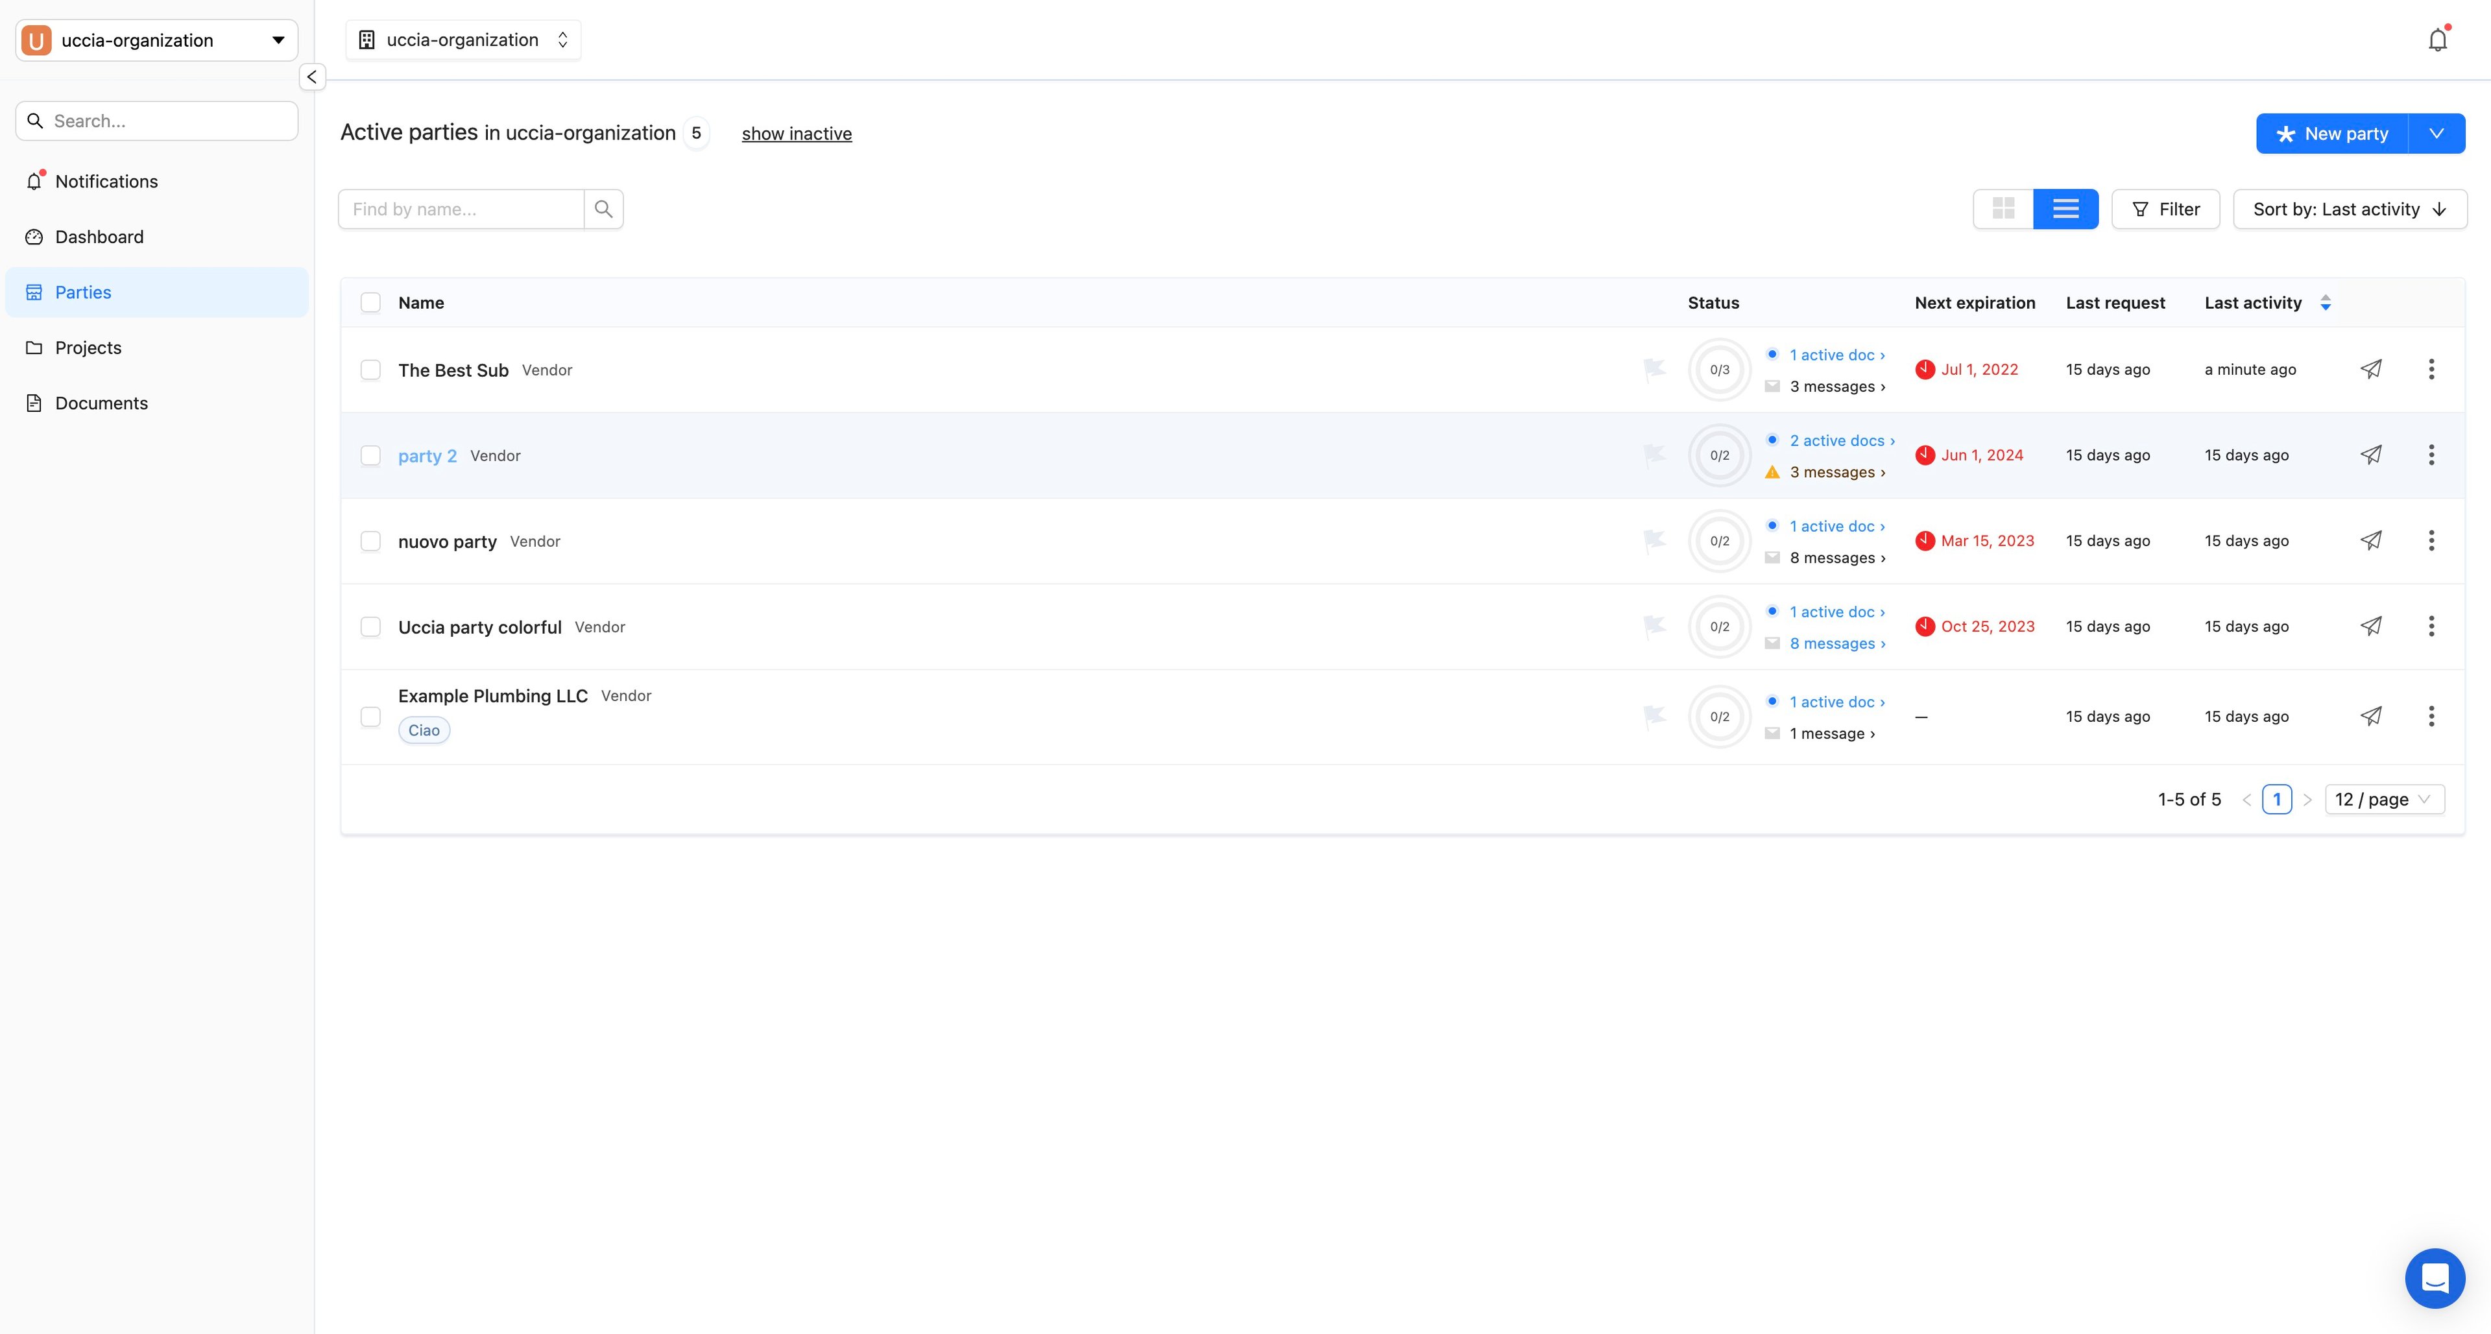Collapse the left sidebar
Viewport: 2491px width, 1334px height.
click(311, 77)
